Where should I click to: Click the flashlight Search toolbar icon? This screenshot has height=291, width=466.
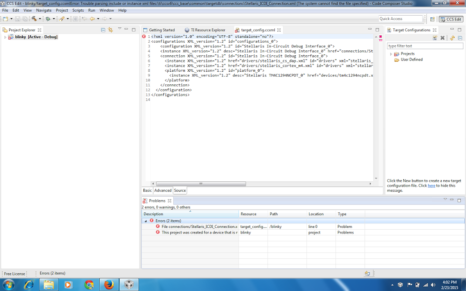(x=62, y=19)
